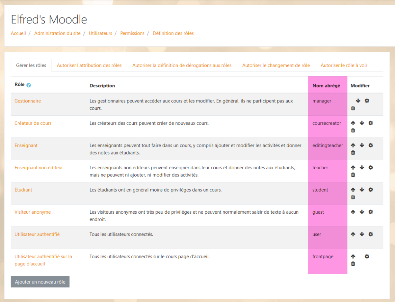395x302 pixels.
Task: Click the Utilisateur authentifié role link
Action: [37, 234]
